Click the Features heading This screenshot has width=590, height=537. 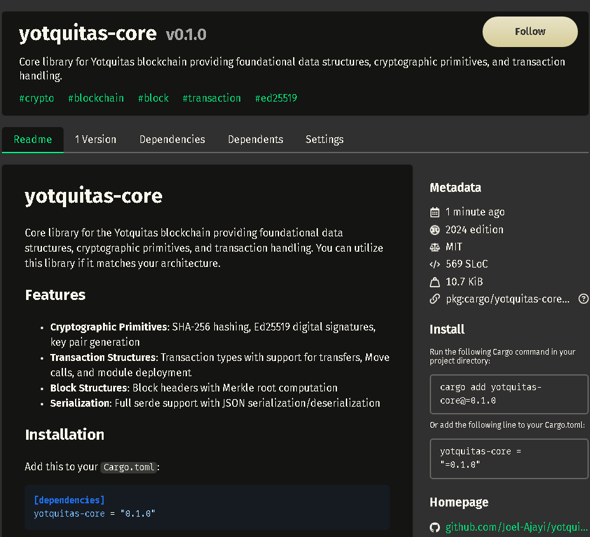click(55, 295)
